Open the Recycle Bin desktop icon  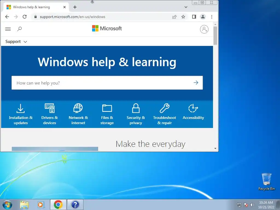click(266, 182)
